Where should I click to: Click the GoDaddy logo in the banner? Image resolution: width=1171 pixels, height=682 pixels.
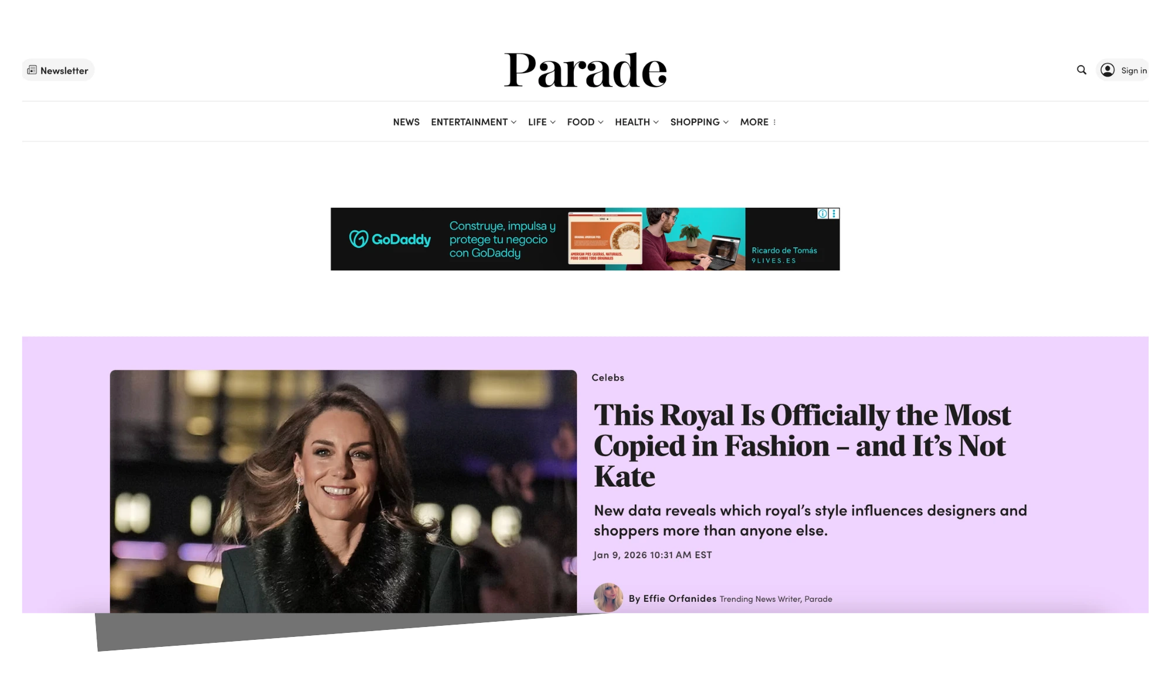(x=390, y=239)
